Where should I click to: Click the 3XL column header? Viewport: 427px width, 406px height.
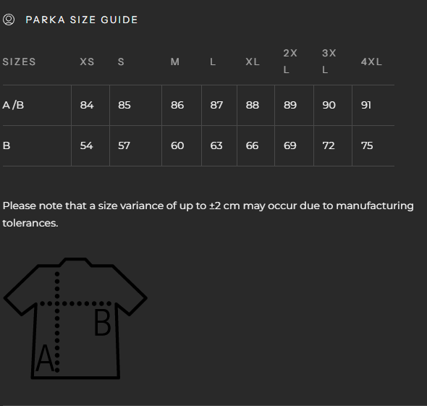(x=329, y=62)
